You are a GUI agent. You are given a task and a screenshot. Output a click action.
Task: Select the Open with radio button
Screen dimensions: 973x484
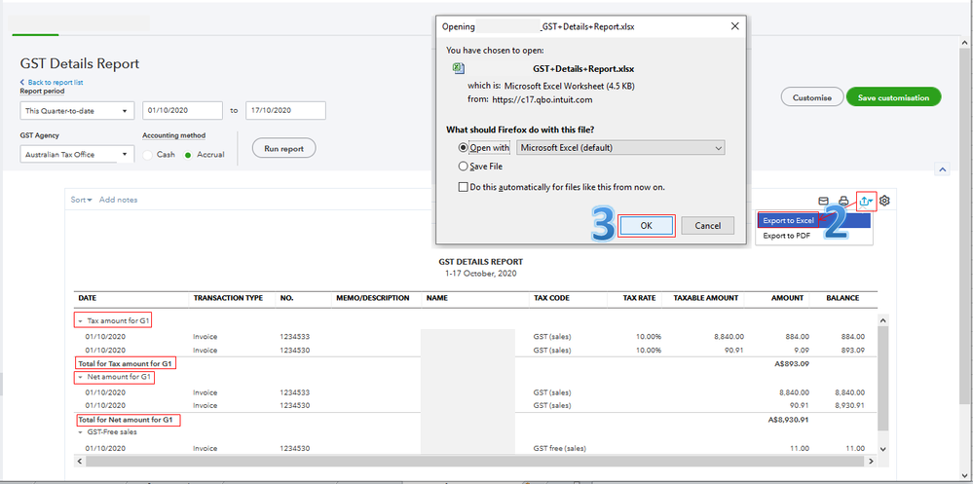pos(463,148)
